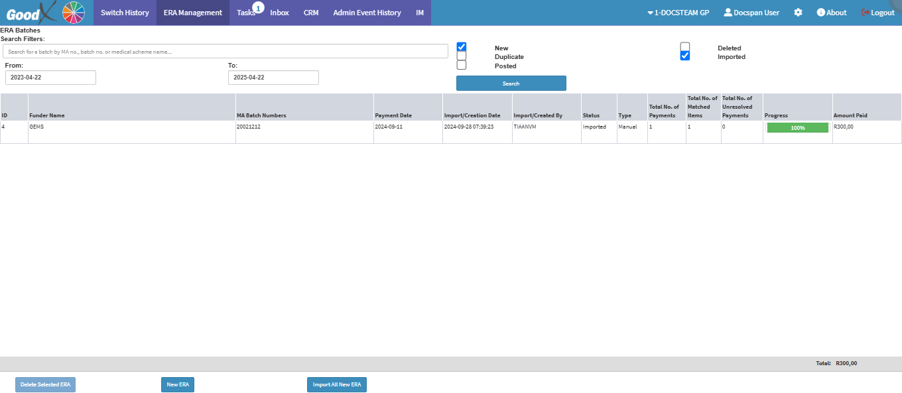Enable the Duplicate filter checkbox
The height and width of the screenshot is (393, 902).
pos(462,56)
